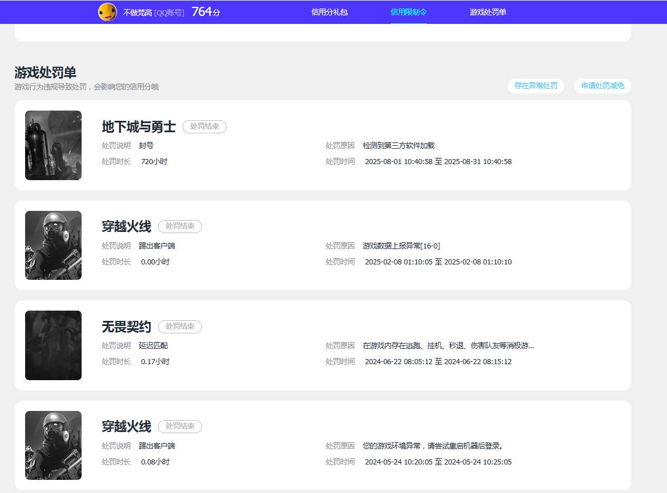This screenshot has height=493, width=667.
Task: Open the 穿越火线 thumbnail dated 2024-05-24
Action: 53,445
